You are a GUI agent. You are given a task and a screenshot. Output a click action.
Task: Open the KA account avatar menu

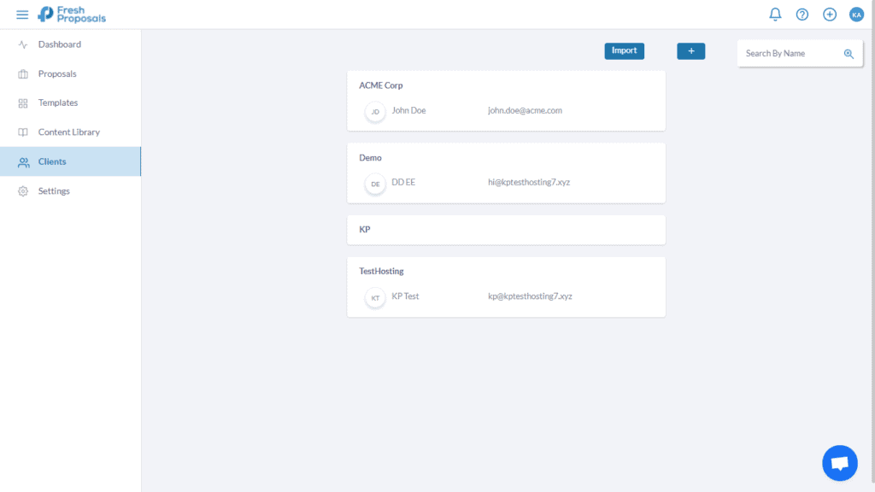coord(856,14)
